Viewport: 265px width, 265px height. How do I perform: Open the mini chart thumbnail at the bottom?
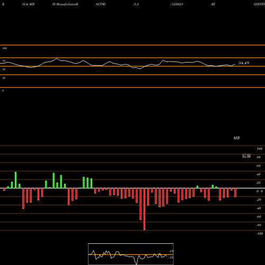(x=131, y=254)
